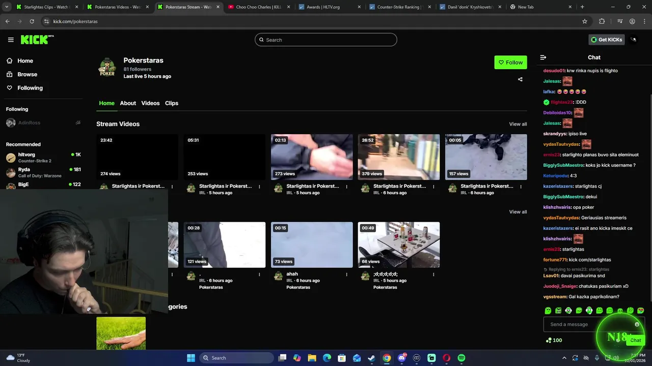Reload the page
The width and height of the screenshot is (652, 366).
(x=32, y=21)
